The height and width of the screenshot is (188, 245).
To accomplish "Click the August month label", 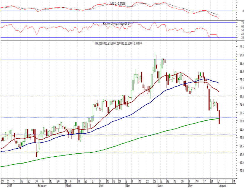I will tap(222, 186).
